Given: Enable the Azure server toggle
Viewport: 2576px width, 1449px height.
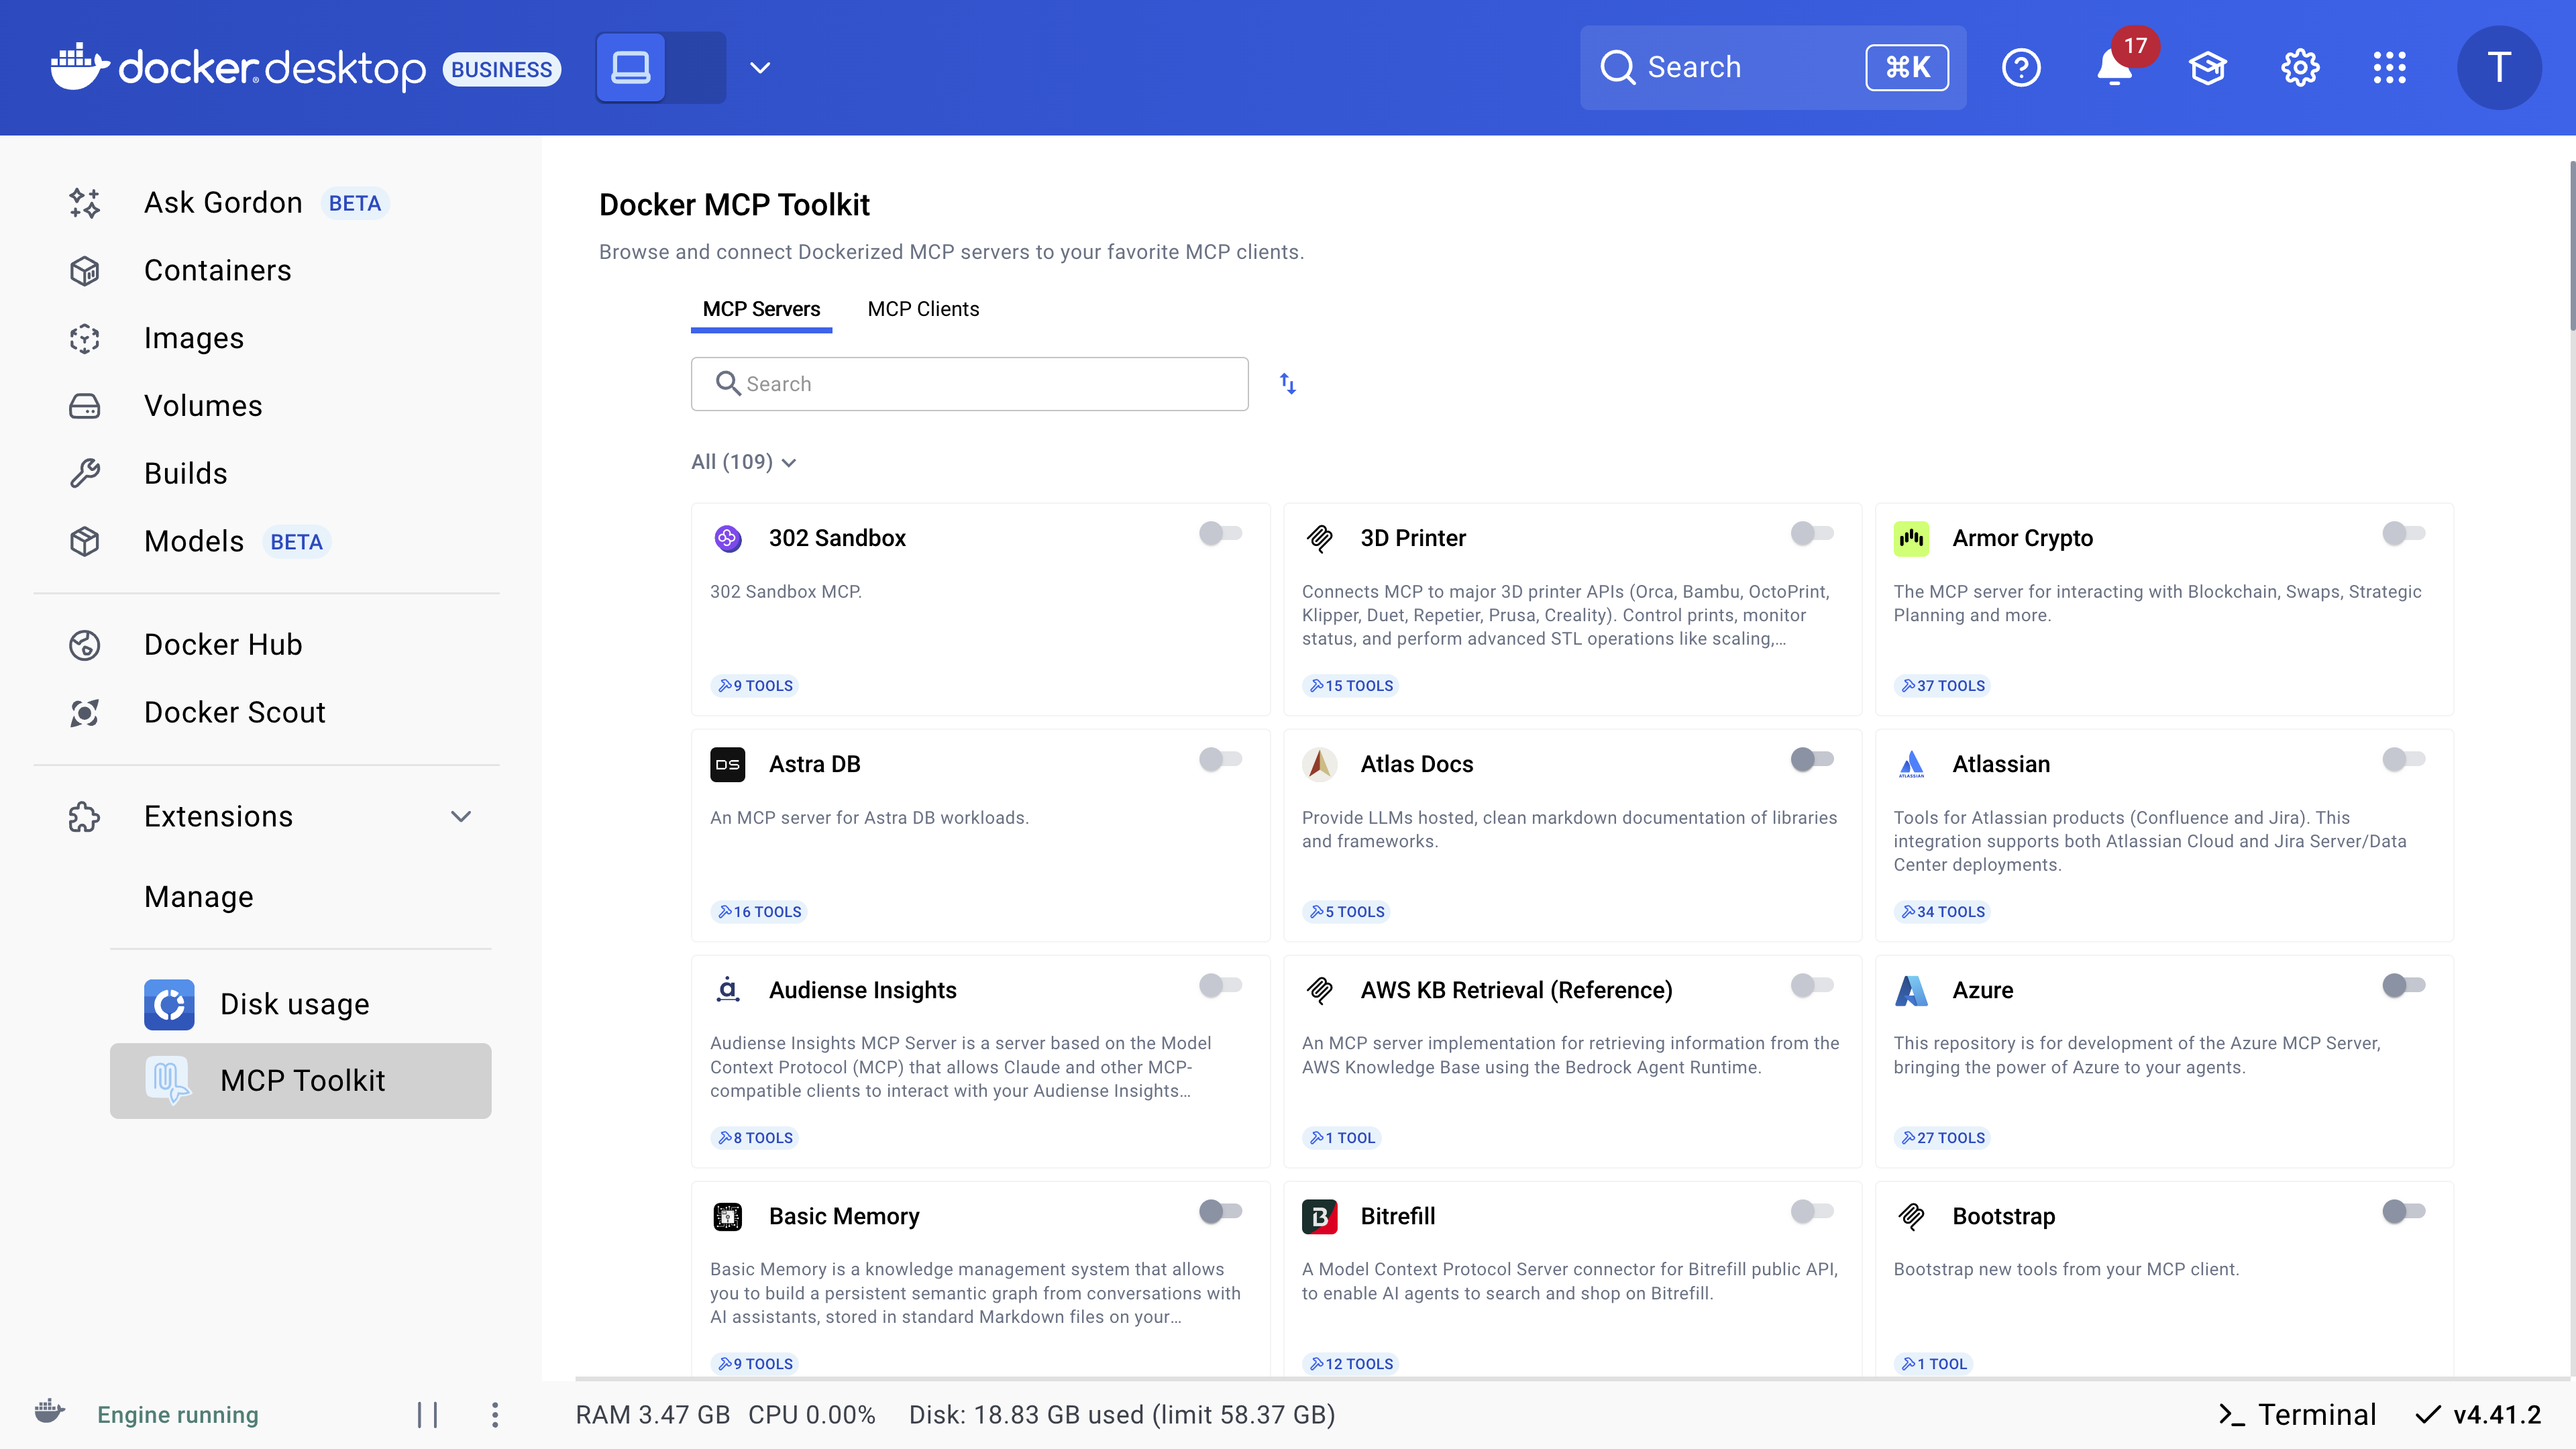Looking at the screenshot, I should click(x=2404, y=985).
